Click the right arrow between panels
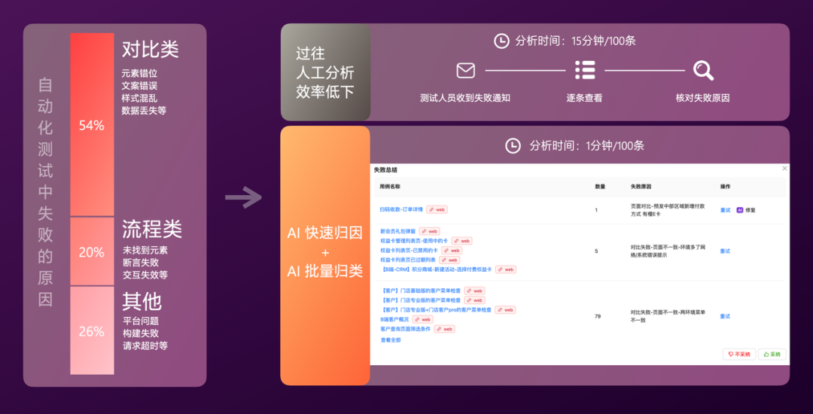 coord(243,199)
